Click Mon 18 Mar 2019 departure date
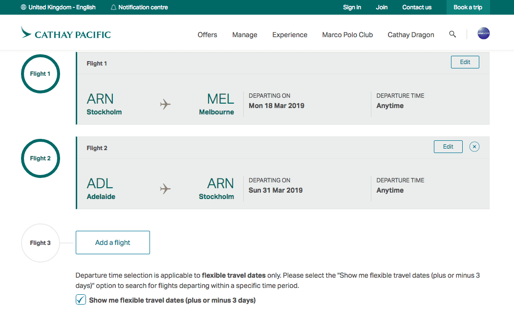Screen dimensions: 514x309 click(x=277, y=106)
